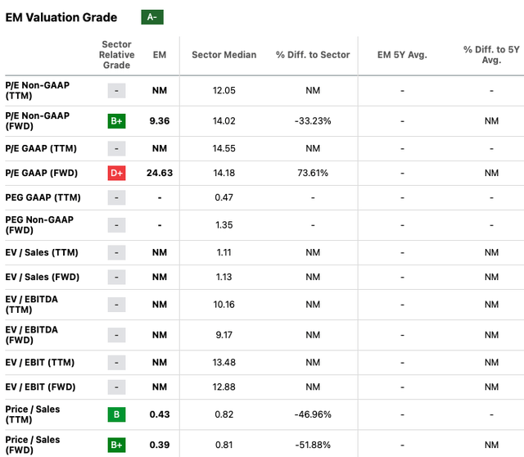The height and width of the screenshot is (457, 524).
Task: Select the Sector Relative Grade column header
Action: [x=117, y=55]
